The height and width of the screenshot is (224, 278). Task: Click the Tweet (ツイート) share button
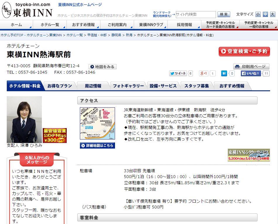(x=178, y=73)
